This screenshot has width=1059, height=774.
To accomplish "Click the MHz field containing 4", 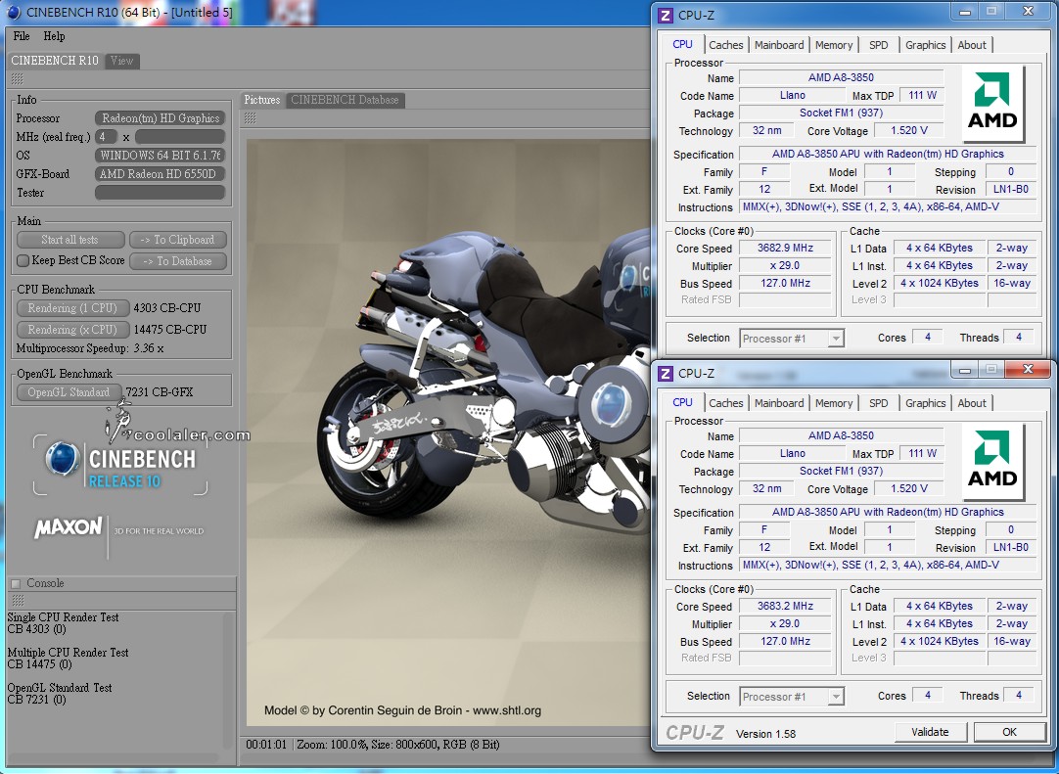I will coord(106,137).
